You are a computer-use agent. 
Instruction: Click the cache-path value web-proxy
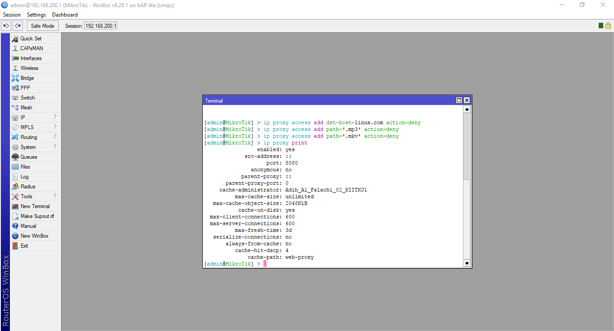click(300, 257)
